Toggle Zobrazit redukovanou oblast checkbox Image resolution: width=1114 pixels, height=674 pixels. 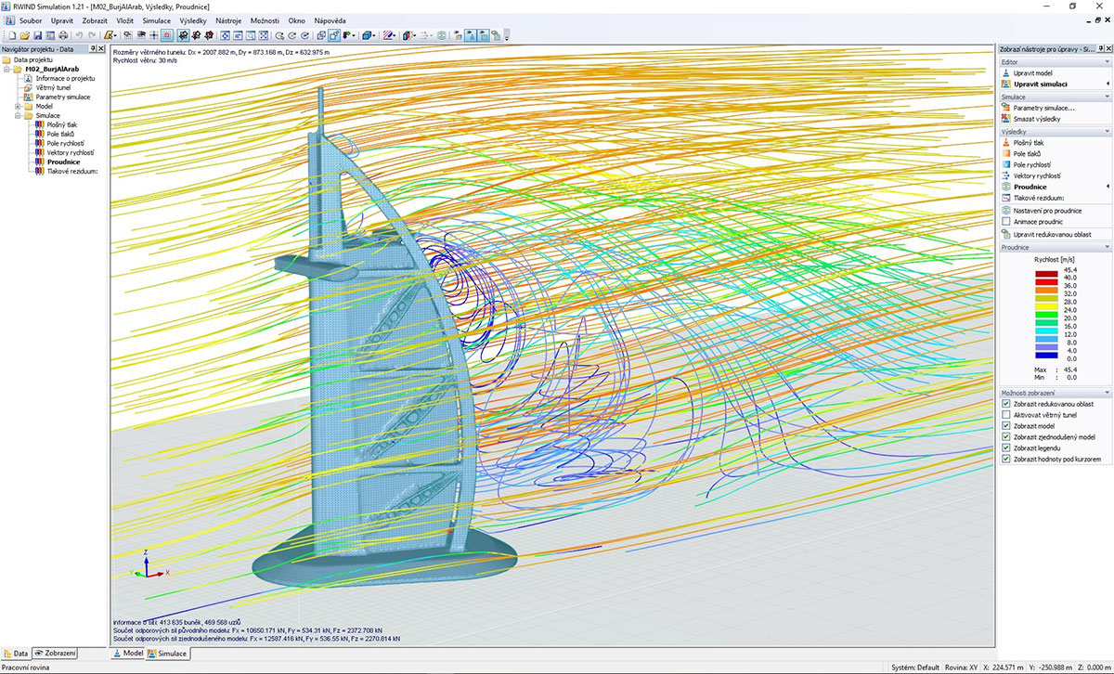[1006, 404]
